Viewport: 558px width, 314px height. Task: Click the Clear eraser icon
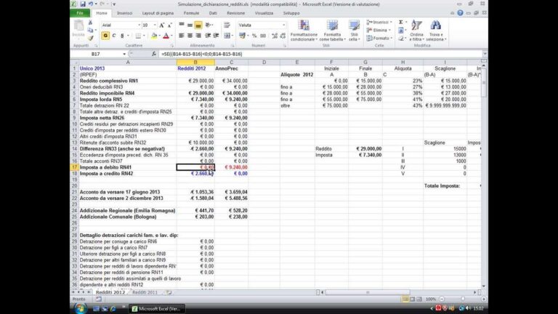(401, 38)
